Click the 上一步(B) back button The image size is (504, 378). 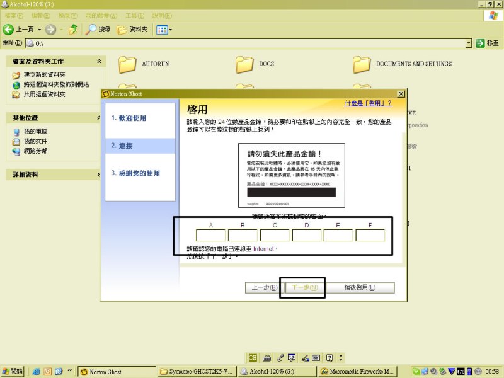tap(264, 287)
